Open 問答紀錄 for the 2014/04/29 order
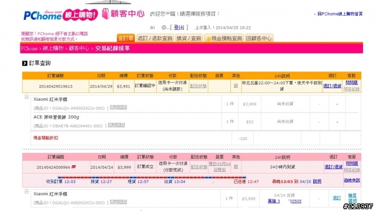Image resolution: width=376 pixels, height=211 pixels. 351,89
